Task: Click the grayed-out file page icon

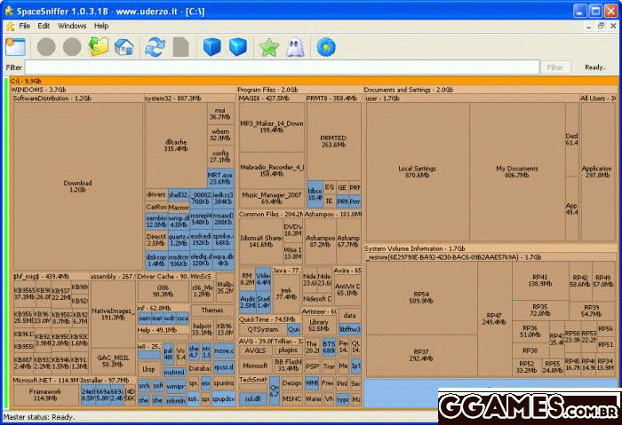Action: pyautogui.click(x=181, y=46)
